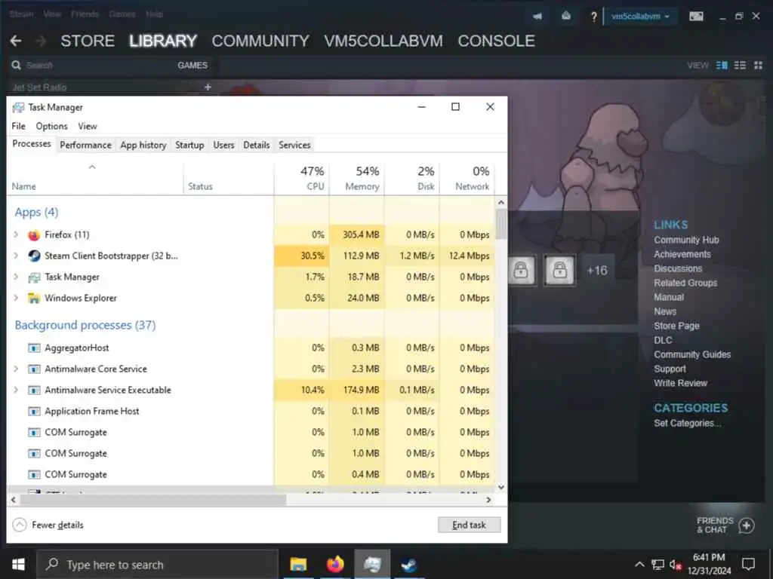Go to Steam STORE section

88,41
